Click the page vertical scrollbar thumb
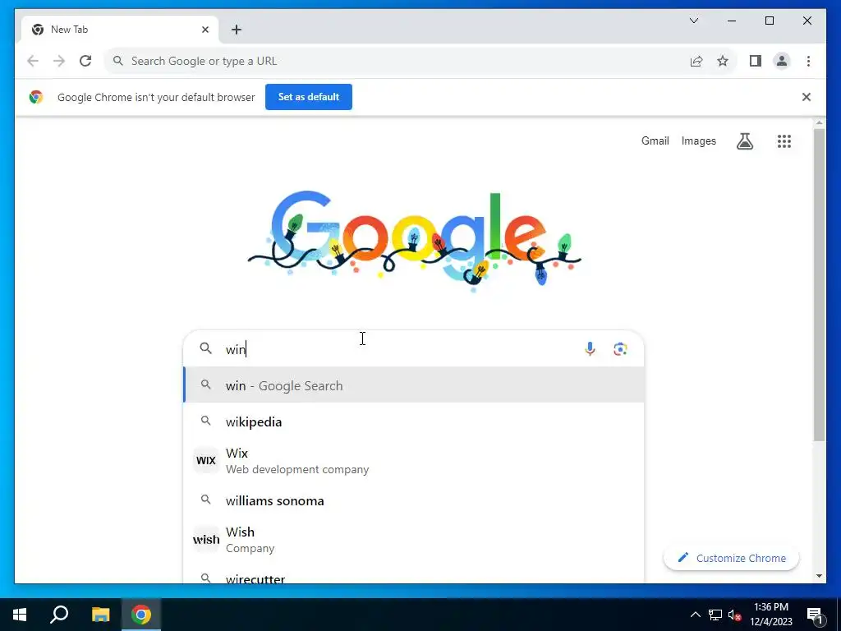This screenshot has width=841, height=631. coord(819,284)
